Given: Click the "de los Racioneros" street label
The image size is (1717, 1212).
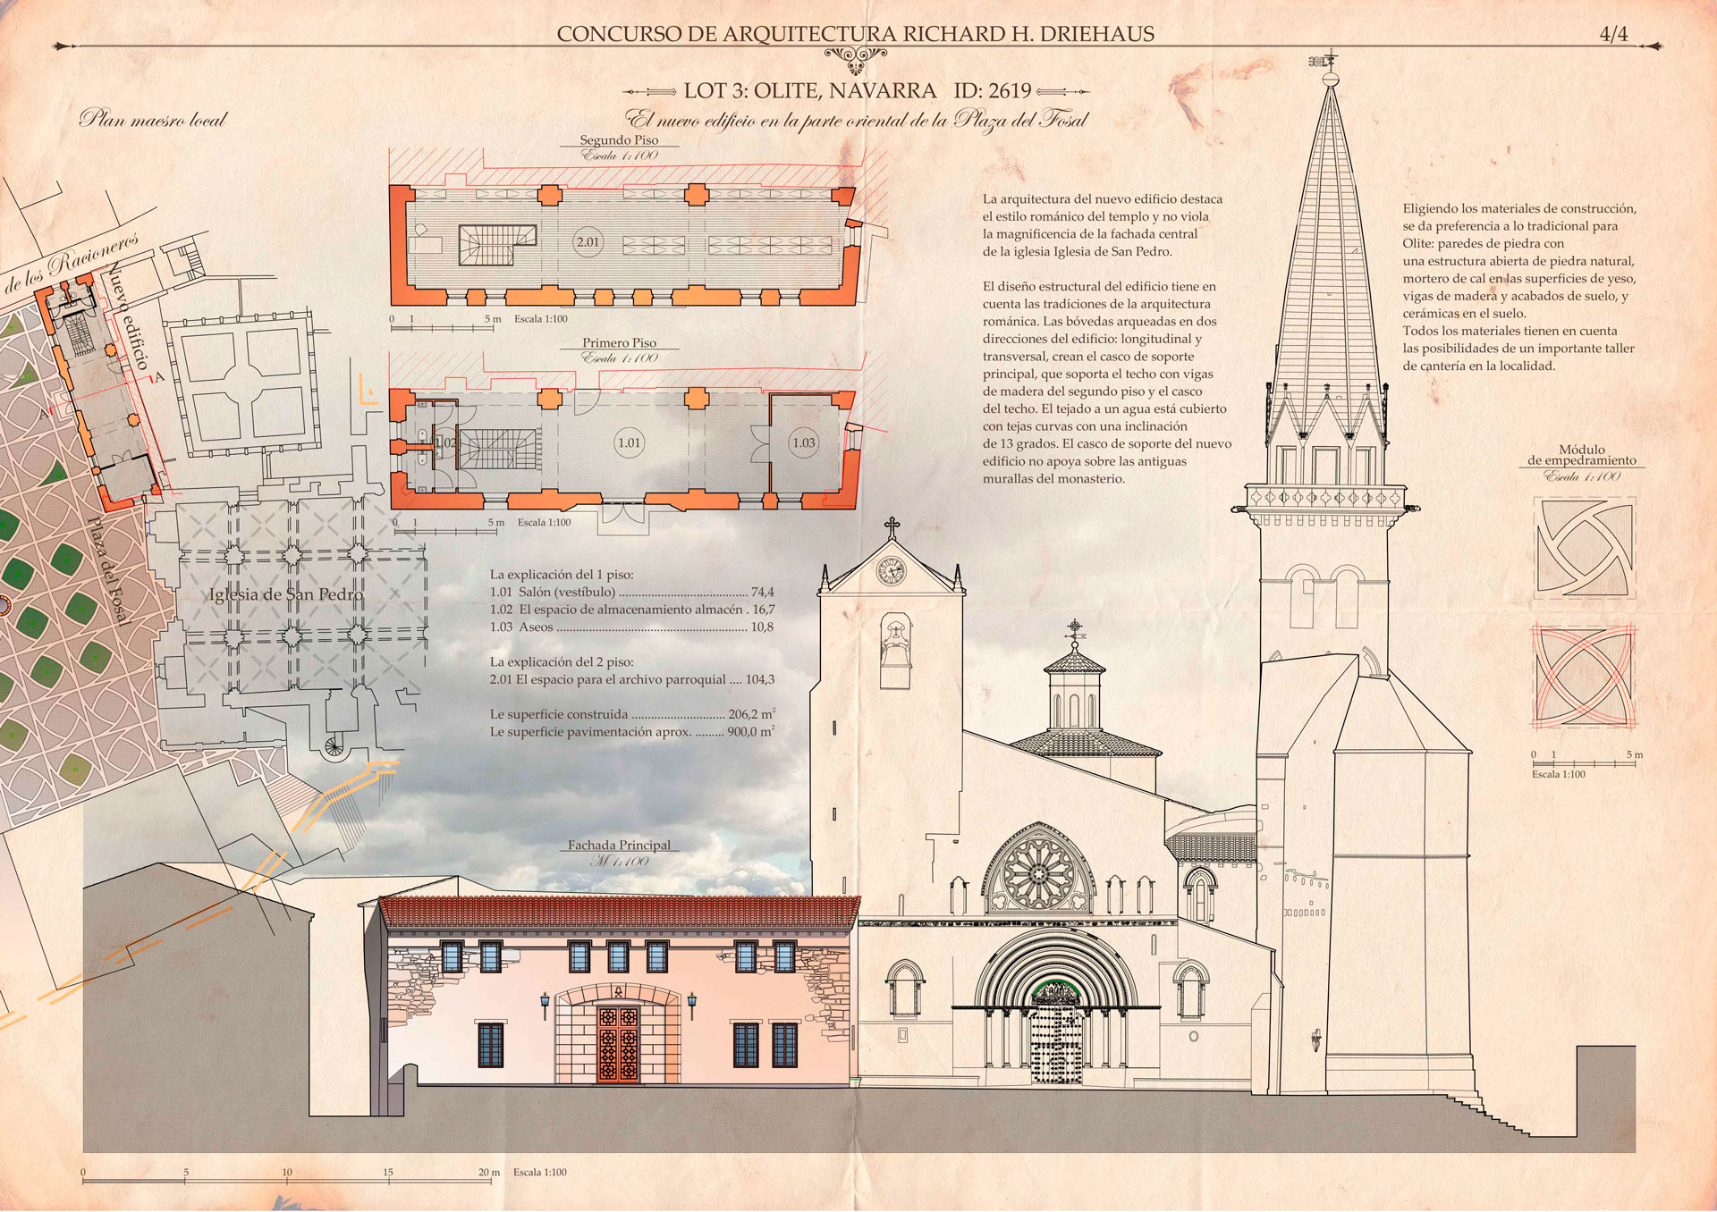Looking at the screenshot, I should (x=72, y=263).
